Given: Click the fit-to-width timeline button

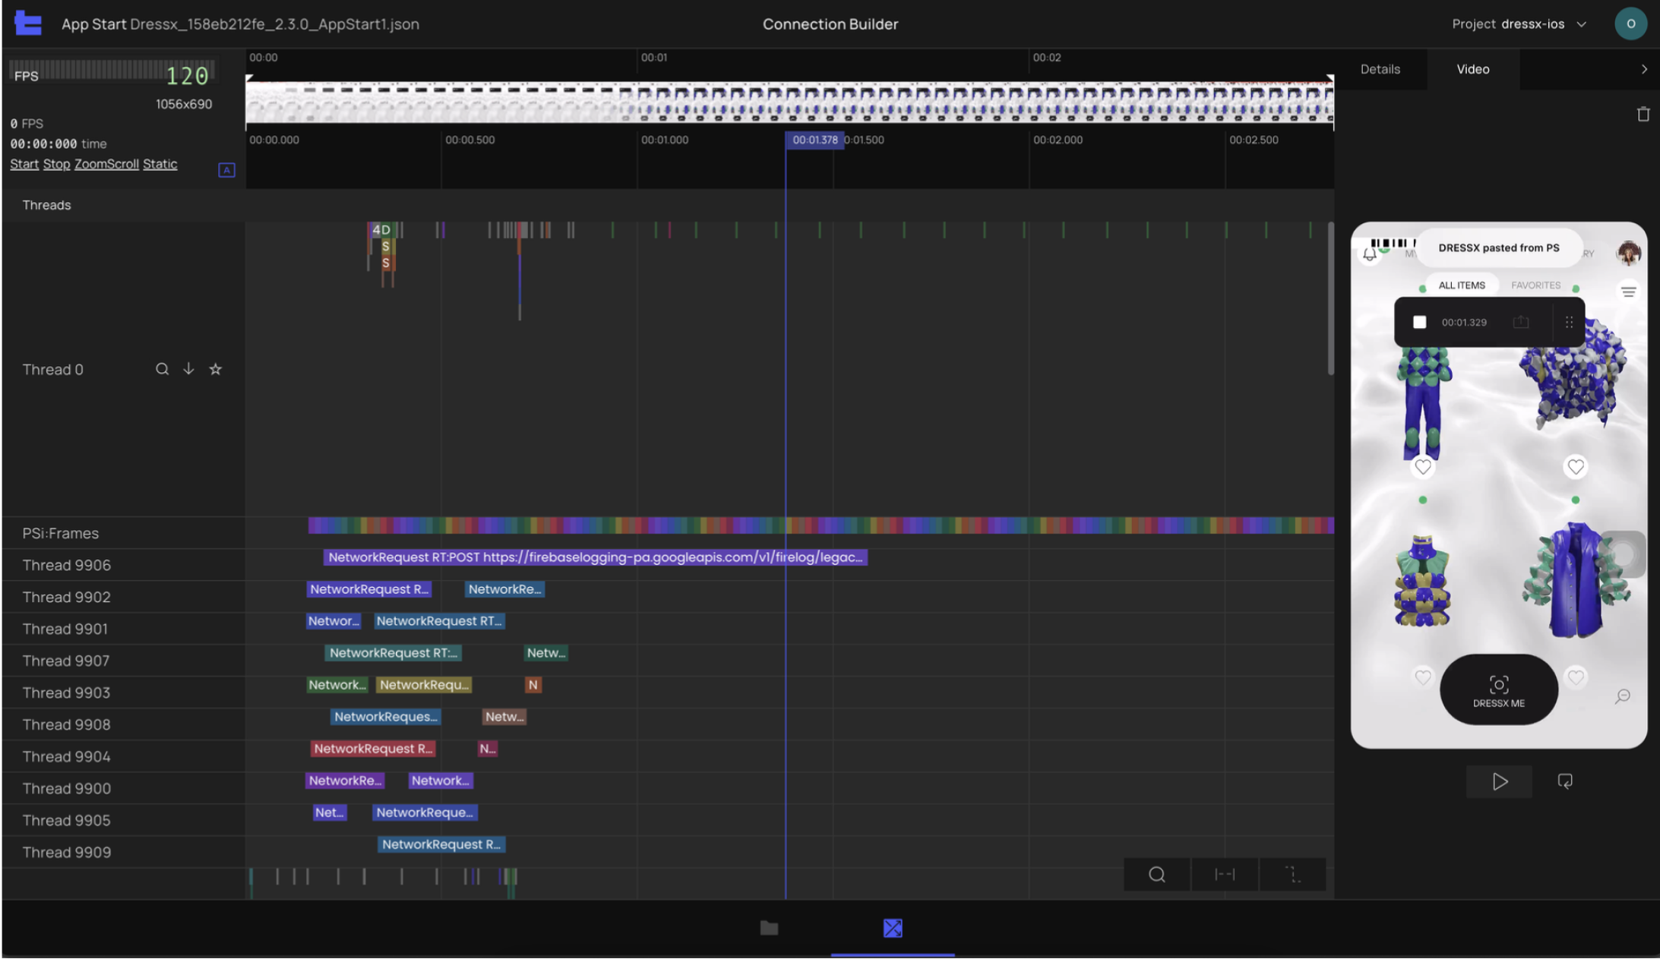Looking at the screenshot, I should click(1225, 875).
